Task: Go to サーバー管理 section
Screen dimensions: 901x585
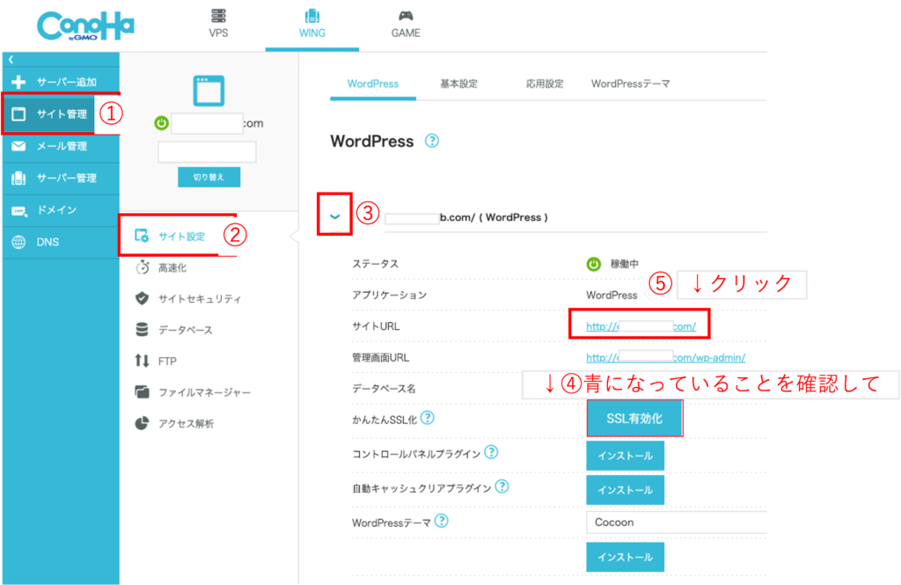Action: click(x=65, y=178)
